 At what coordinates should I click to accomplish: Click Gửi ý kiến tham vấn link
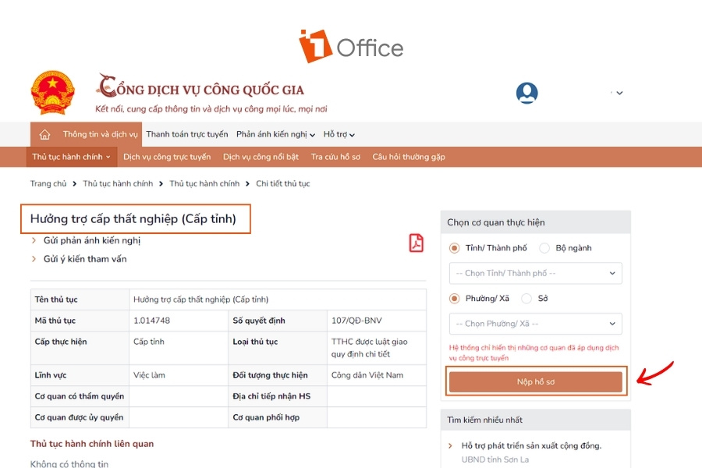pyautogui.click(x=85, y=259)
